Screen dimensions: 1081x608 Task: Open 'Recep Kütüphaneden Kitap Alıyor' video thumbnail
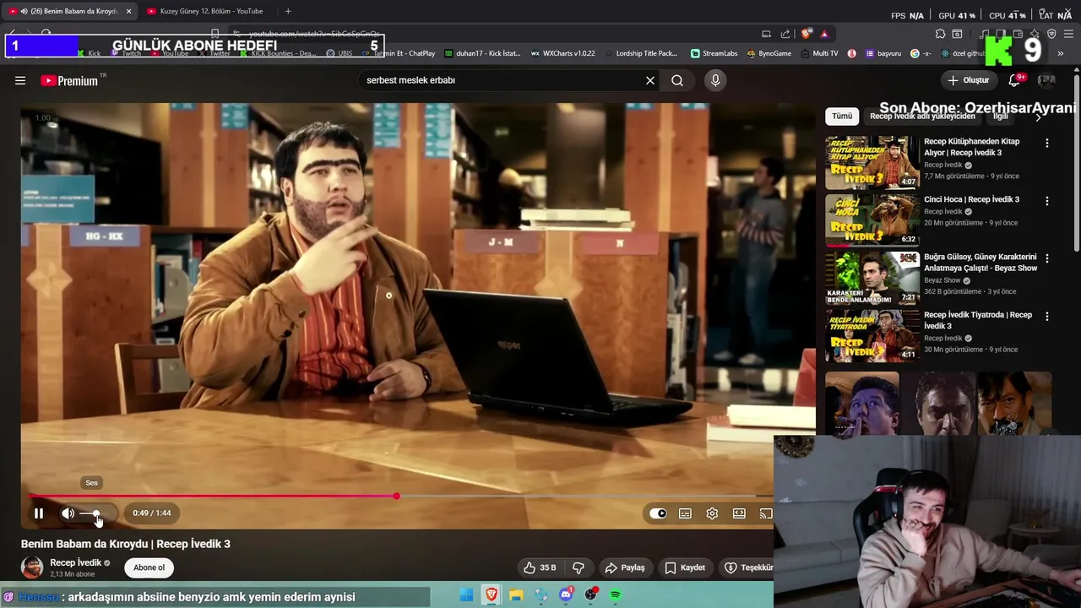872,162
